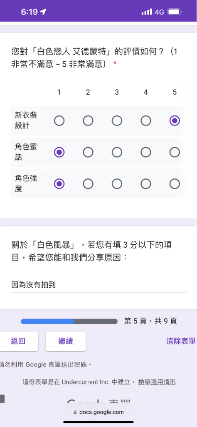The width and height of the screenshot is (197, 427).
Task: Open the 檢舉濫用情形 link
Action: point(157,382)
